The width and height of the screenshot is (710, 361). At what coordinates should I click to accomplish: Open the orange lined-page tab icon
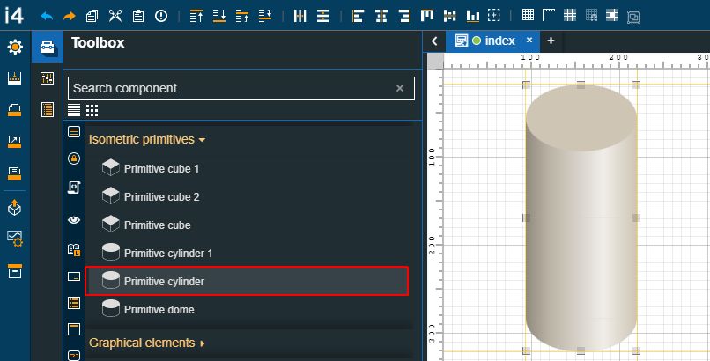pyautogui.click(x=47, y=109)
